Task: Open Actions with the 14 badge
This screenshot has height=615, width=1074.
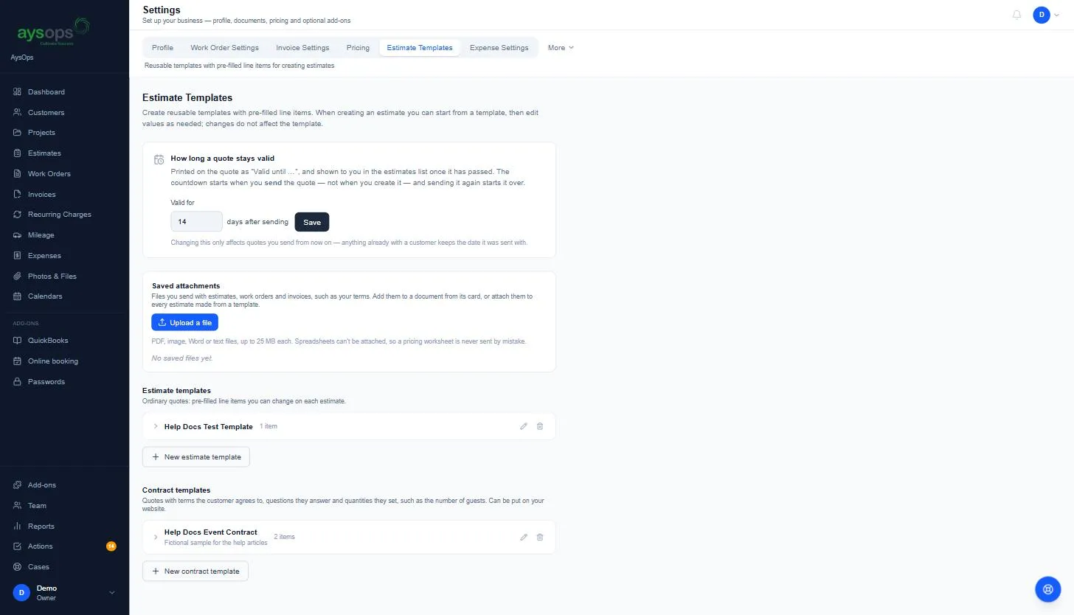Action: 64,546
